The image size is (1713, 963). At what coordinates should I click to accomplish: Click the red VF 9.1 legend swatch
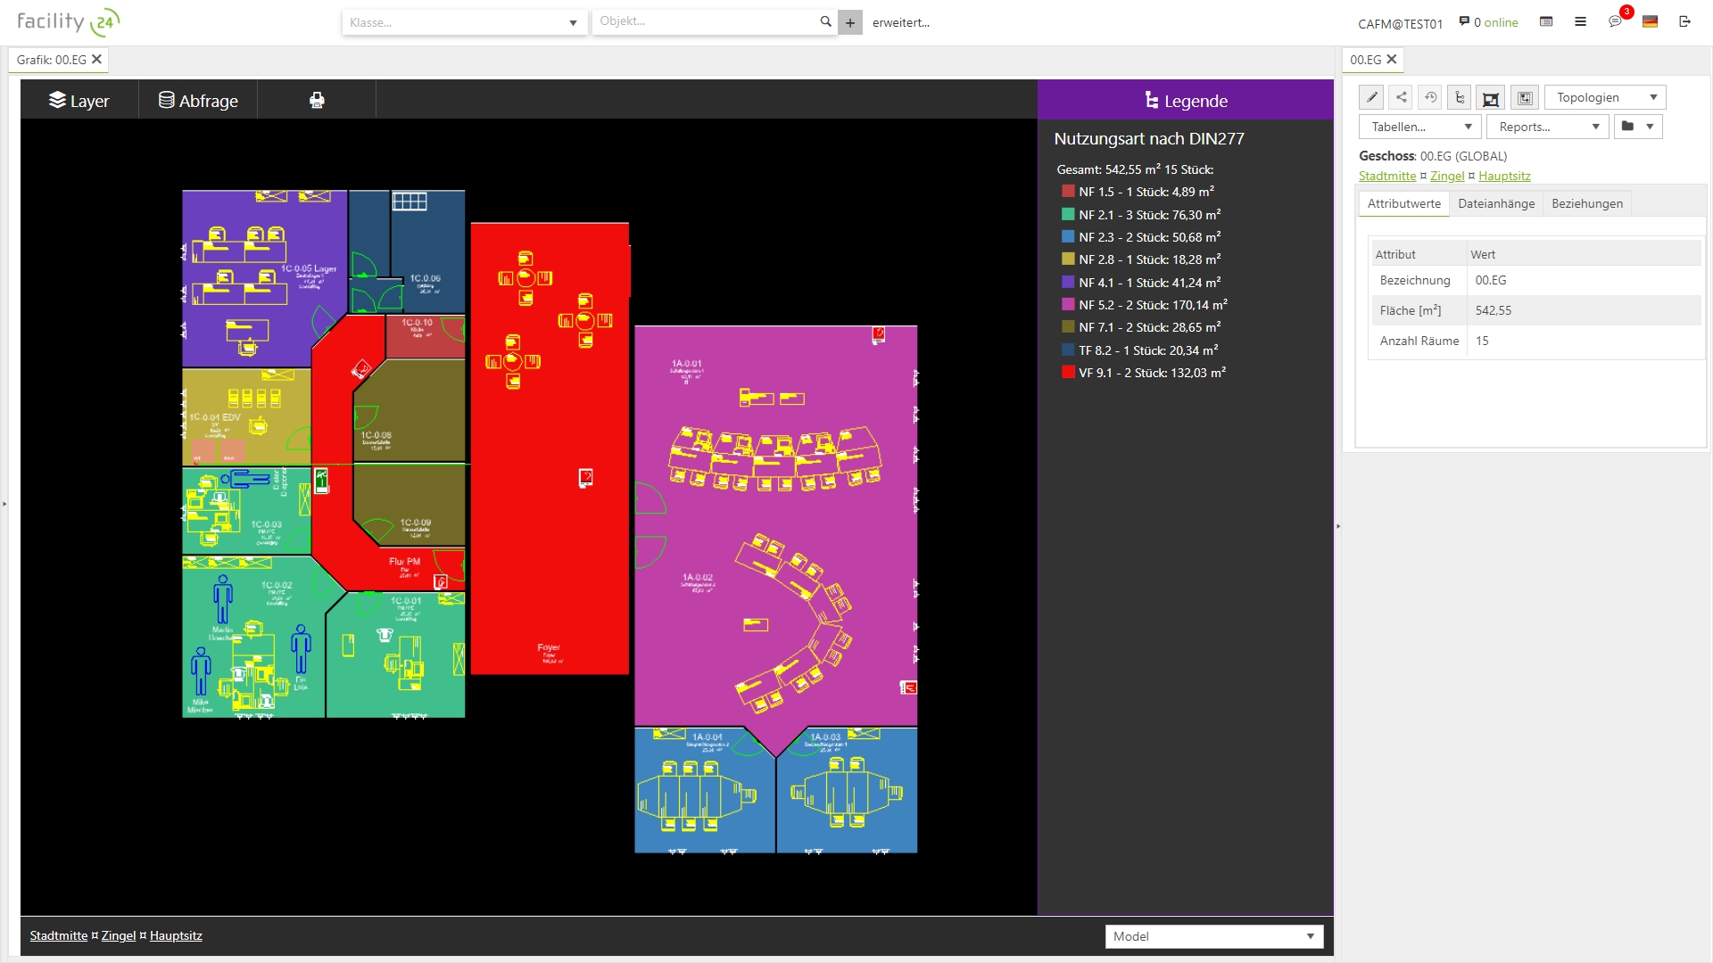(x=1068, y=373)
